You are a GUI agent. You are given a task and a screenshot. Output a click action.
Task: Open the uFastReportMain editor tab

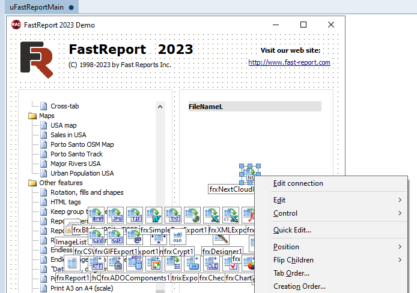38,7
